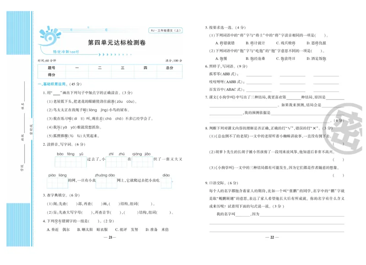Click the small blue dot in the header decoration
The width and height of the screenshot is (366, 265).
(88, 27)
